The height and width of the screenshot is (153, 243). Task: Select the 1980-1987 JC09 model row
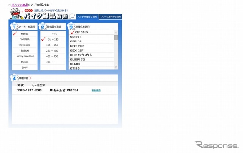(x=65, y=90)
